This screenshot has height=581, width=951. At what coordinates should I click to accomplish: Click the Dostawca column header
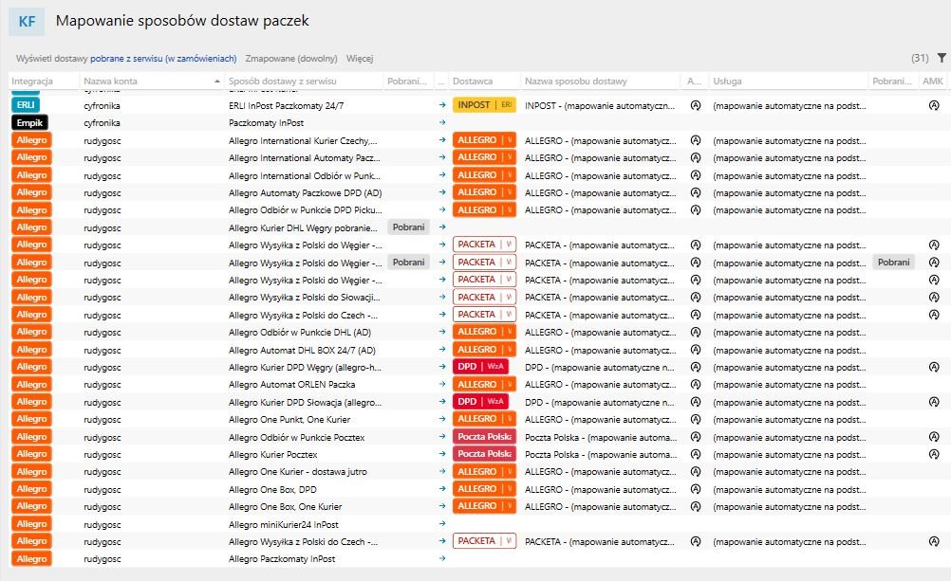click(473, 81)
